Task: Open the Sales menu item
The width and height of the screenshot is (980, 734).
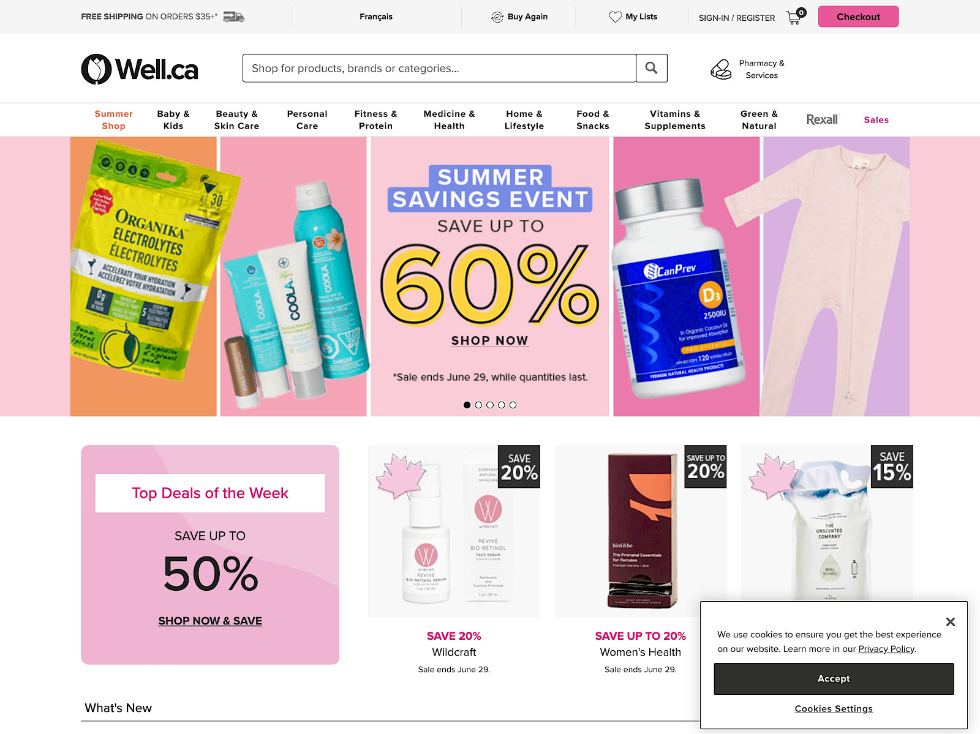Action: [x=876, y=120]
